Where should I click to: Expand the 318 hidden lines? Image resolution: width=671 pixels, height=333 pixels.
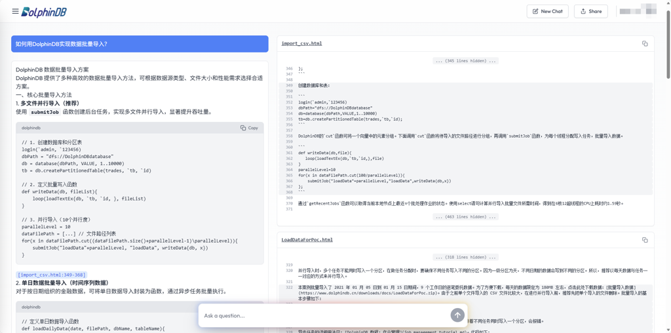point(466,257)
